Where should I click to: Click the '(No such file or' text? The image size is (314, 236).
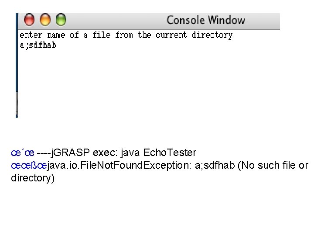point(273,166)
